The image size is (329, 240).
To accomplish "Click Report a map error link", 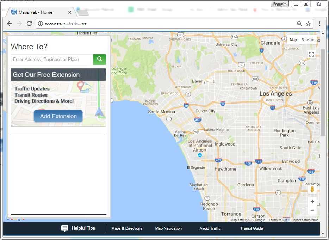I will (304, 220).
